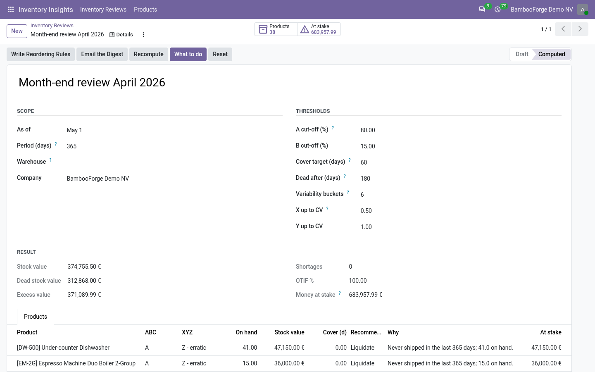Show help for A cut-off (%)
Viewport: 595px width, 372px height.
pyautogui.click(x=333, y=128)
